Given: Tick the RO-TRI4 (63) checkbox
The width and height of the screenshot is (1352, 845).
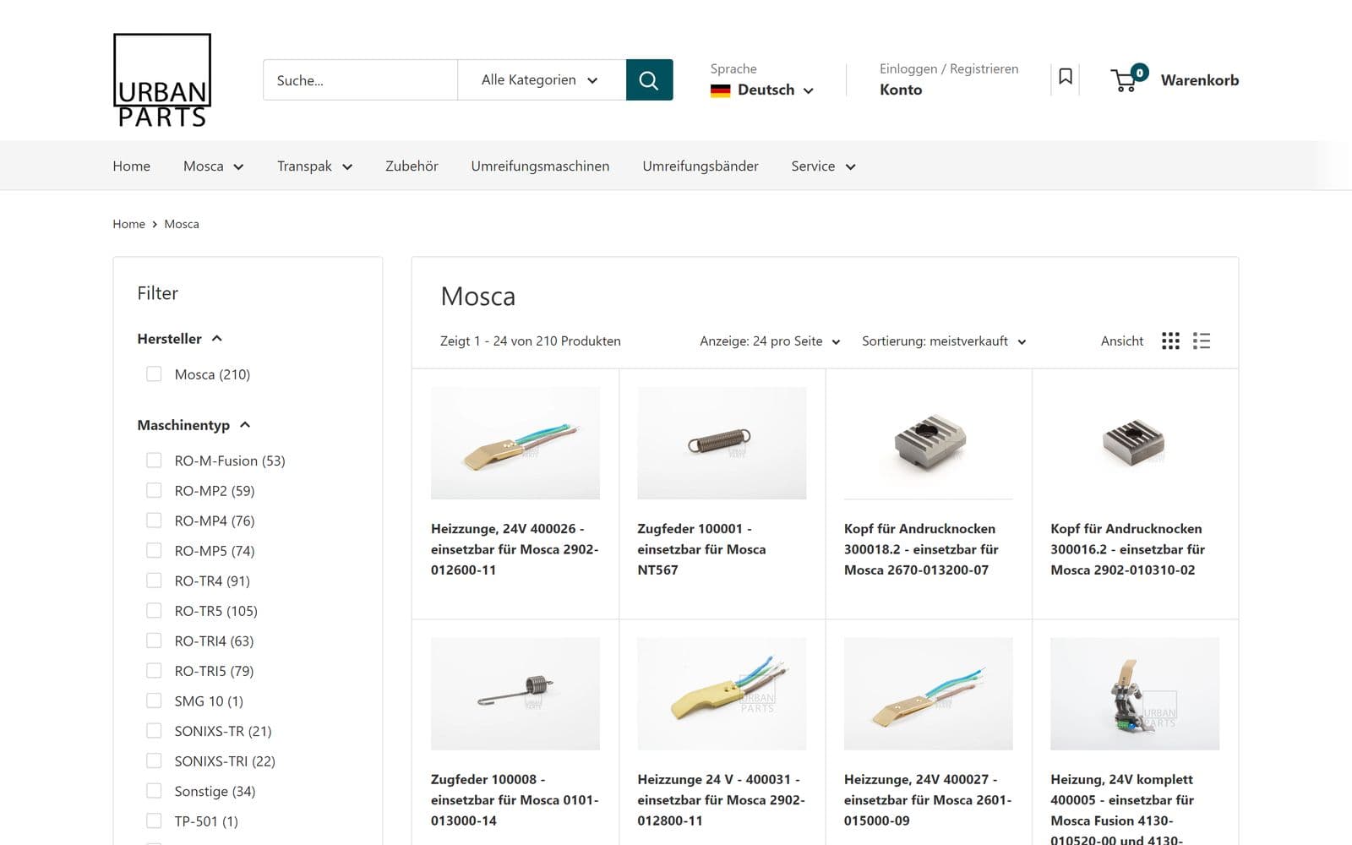Looking at the screenshot, I should coord(154,641).
